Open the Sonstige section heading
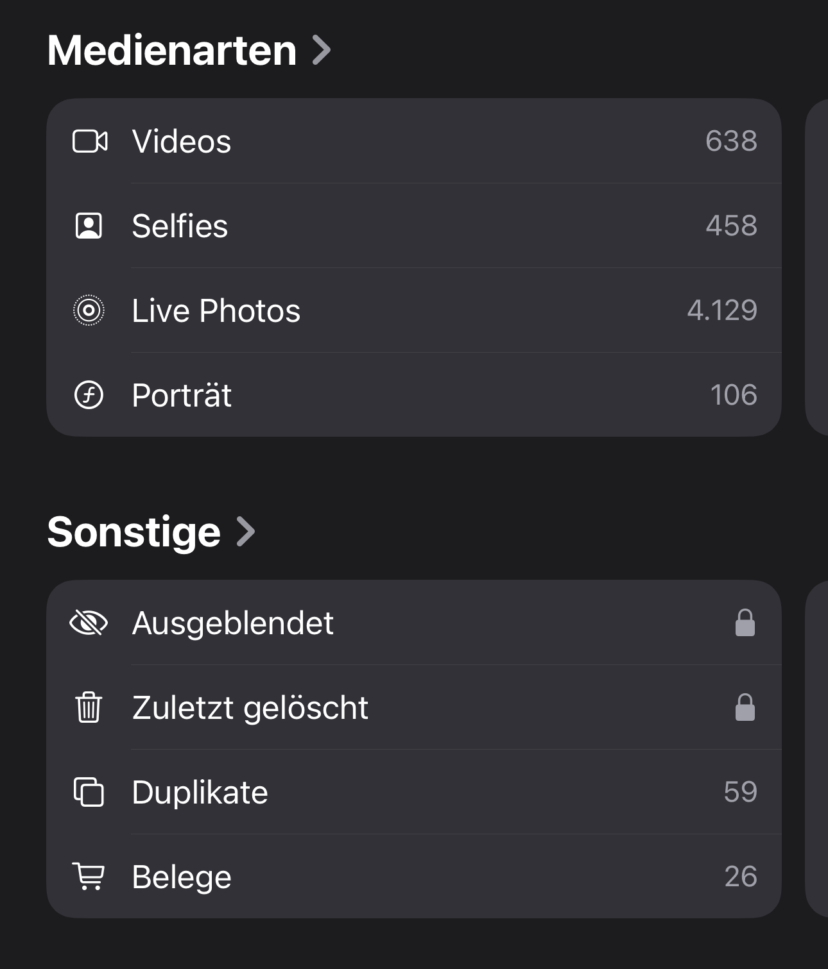This screenshot has height=969, width=828. click(x=134, y=532)
